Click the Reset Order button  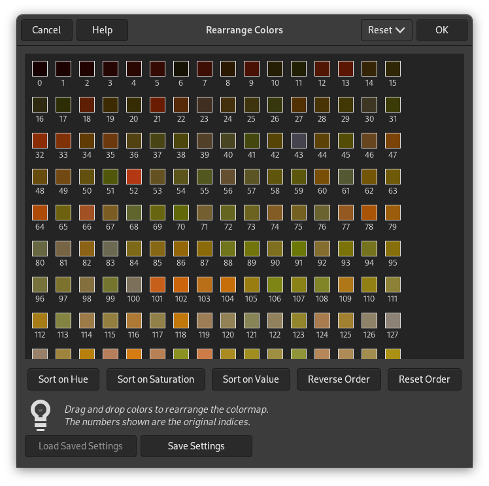[x=424, y=379]
